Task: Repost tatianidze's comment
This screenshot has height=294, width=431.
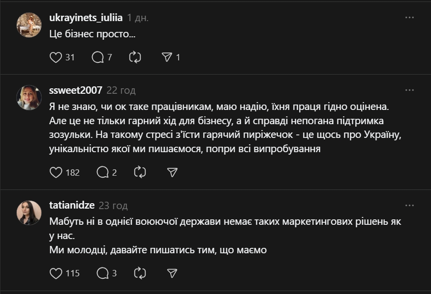Action: [x=140, y=273]
